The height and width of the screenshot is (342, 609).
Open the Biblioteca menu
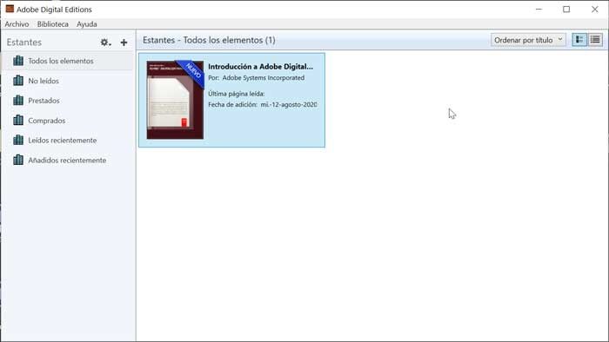pos(53,24)
